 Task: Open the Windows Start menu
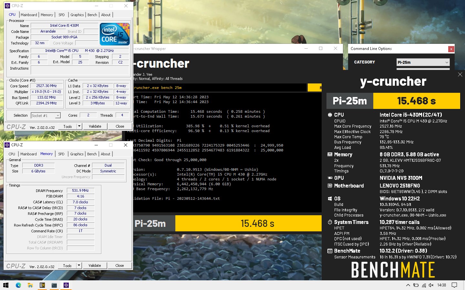point(5,285)
